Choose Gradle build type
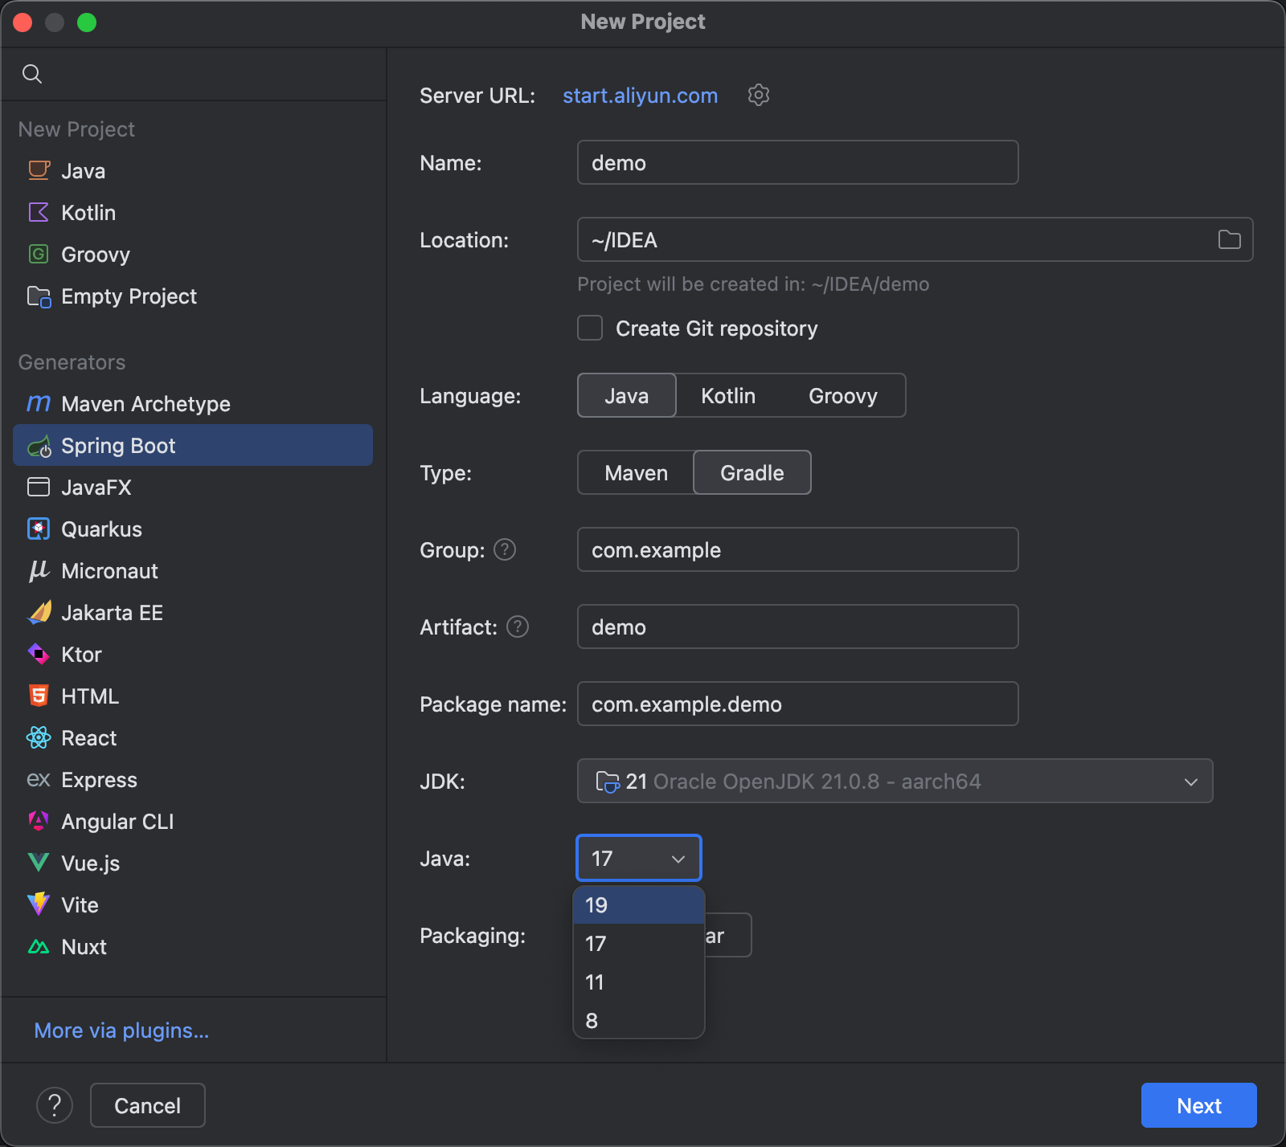The image size is (1286, 1147). tap(752, 472)
